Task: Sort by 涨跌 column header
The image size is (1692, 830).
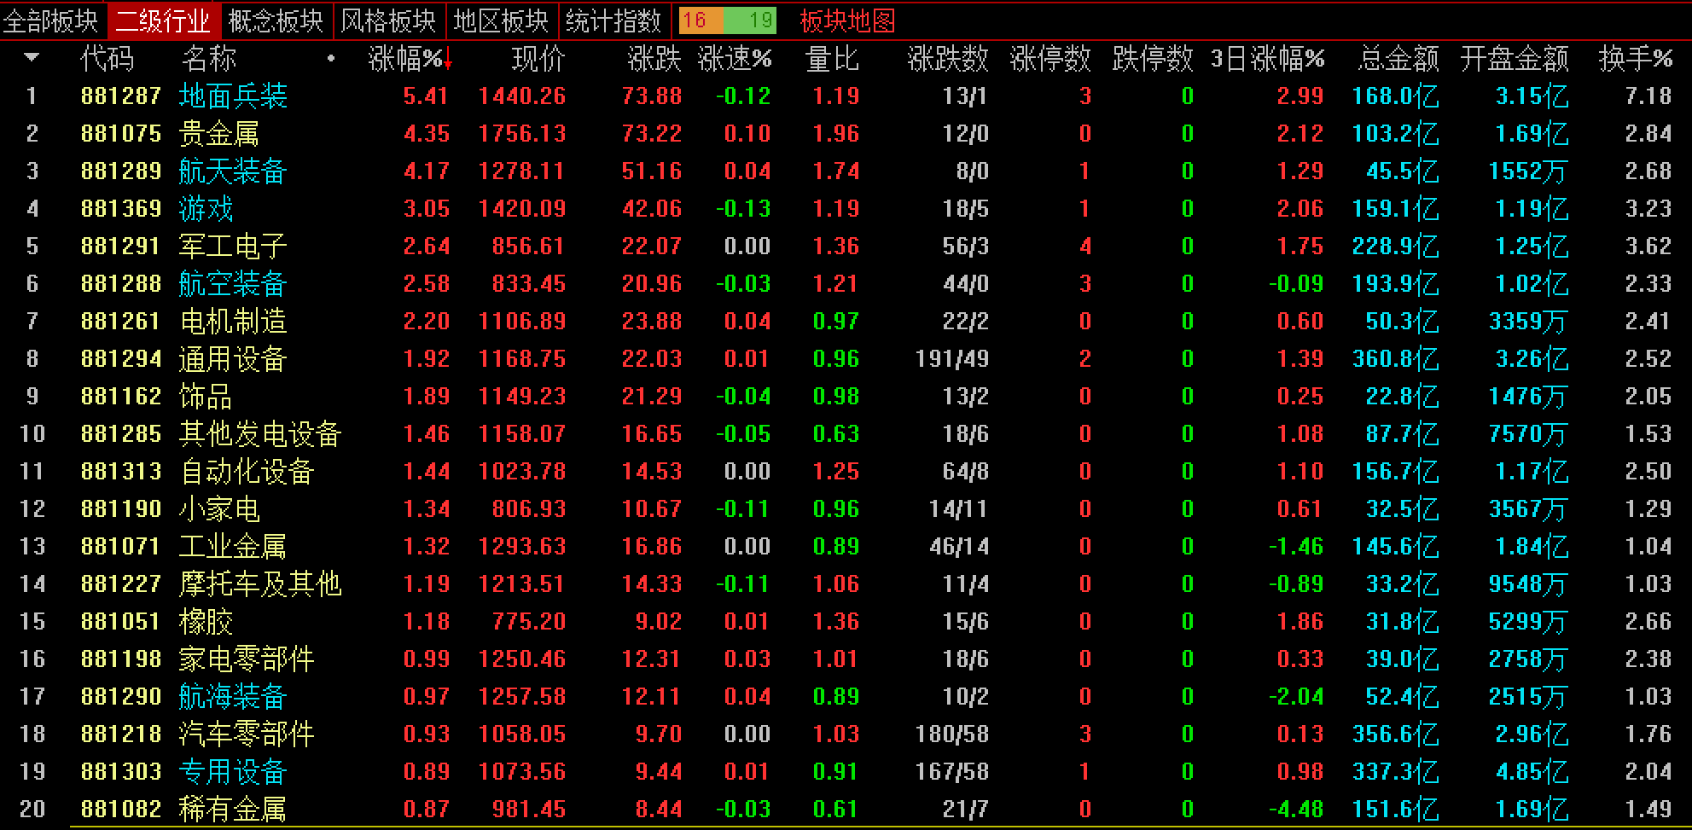Action: tap(654, 58)
